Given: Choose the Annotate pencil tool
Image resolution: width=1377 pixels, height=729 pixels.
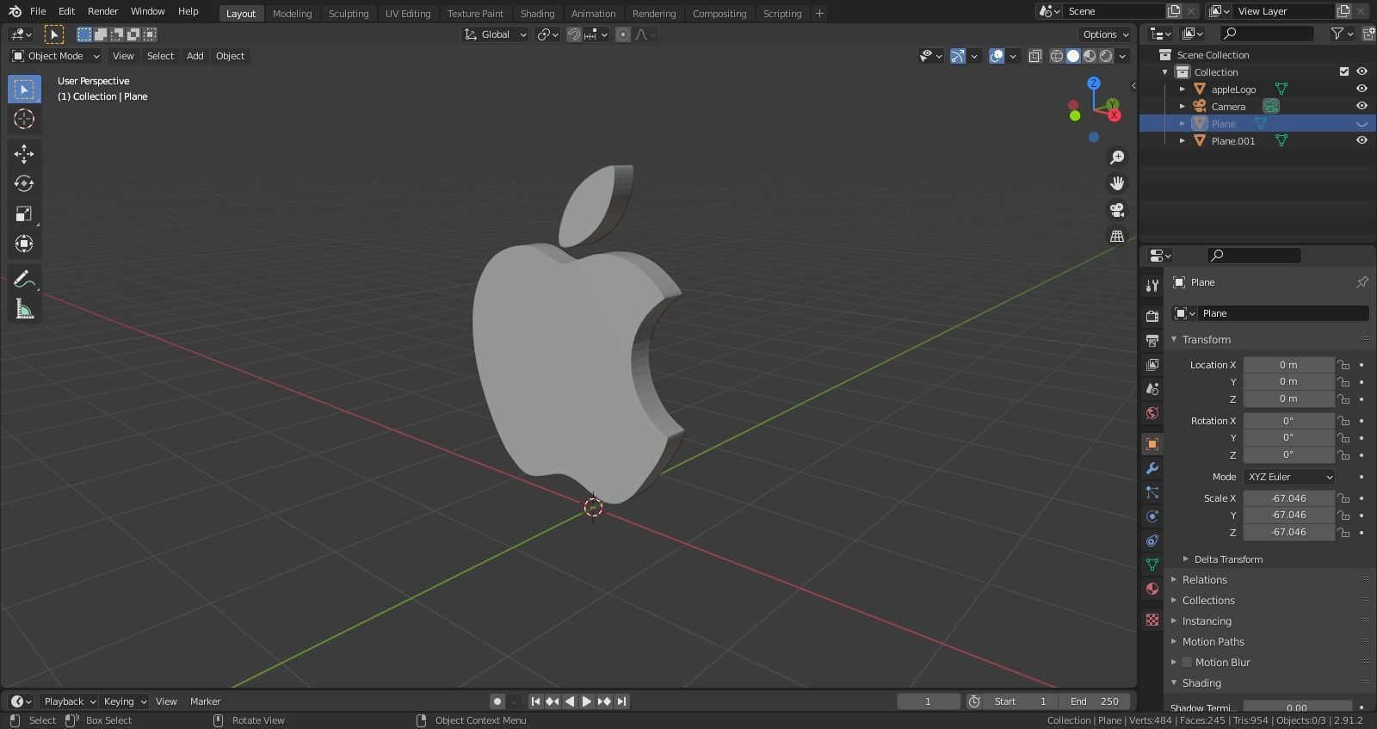Looking at the screenshot, I should pyautogui.click(x=24, y=279).
